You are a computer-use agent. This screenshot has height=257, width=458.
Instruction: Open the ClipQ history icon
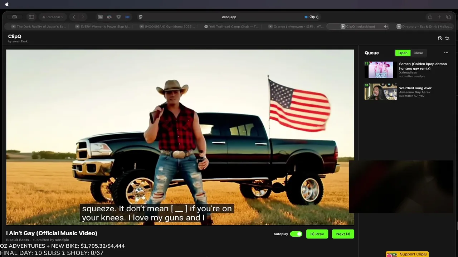tap(440, 38)
